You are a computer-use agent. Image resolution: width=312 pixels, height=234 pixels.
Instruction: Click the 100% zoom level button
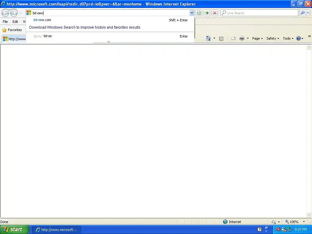292,222
